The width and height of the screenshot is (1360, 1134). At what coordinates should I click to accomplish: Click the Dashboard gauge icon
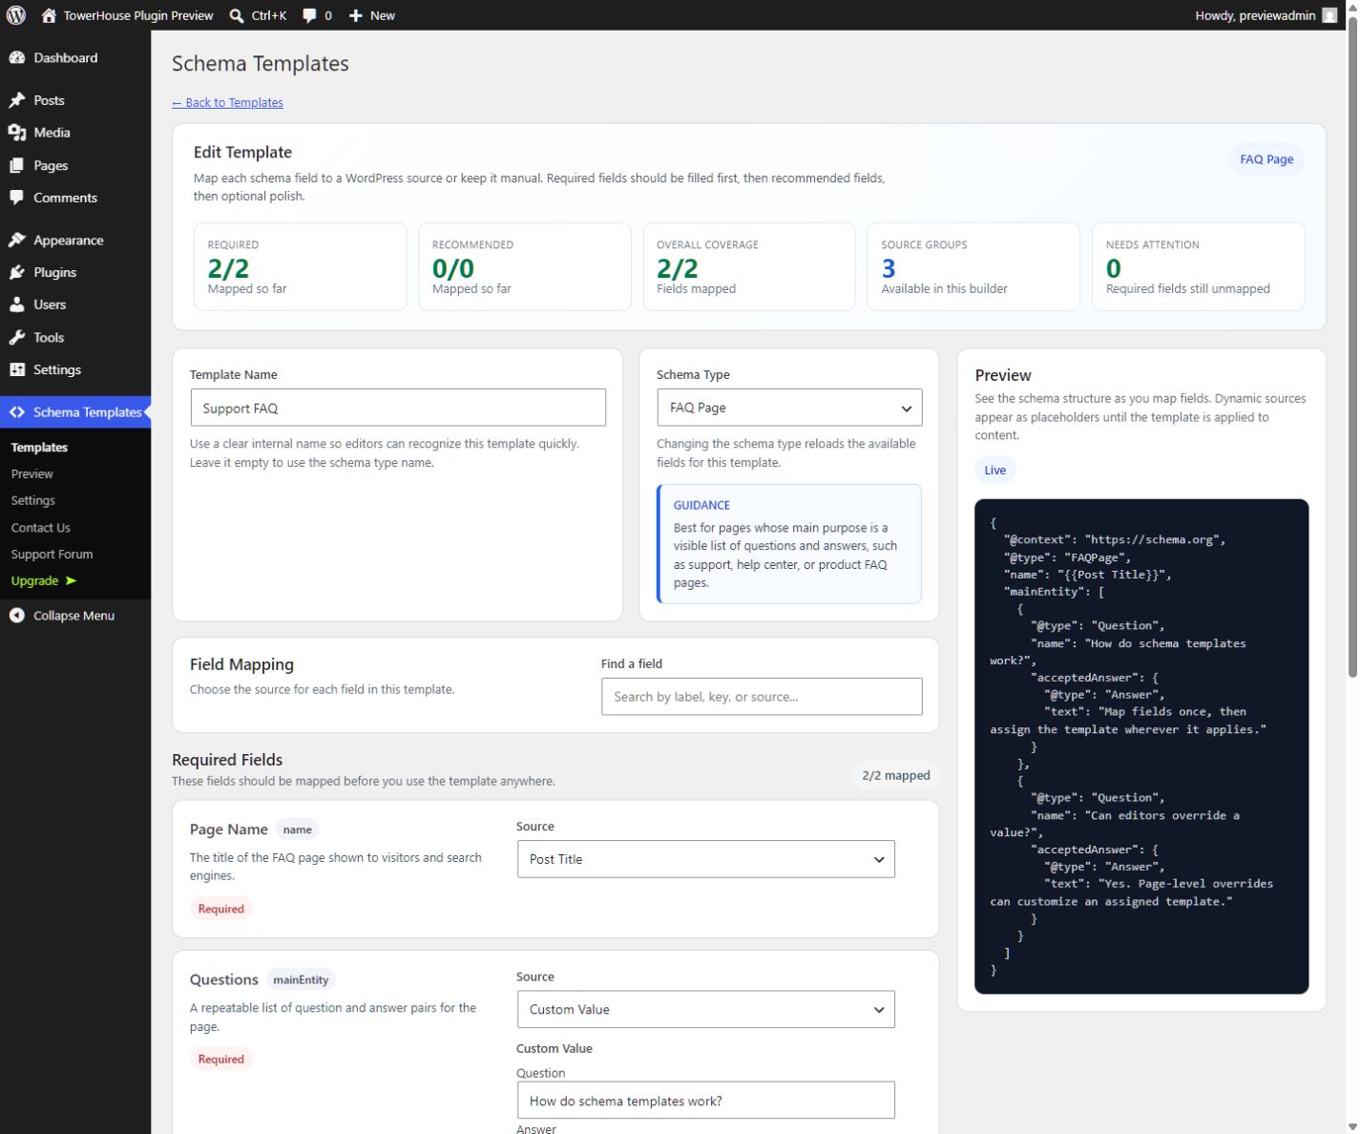coord(17,58)
